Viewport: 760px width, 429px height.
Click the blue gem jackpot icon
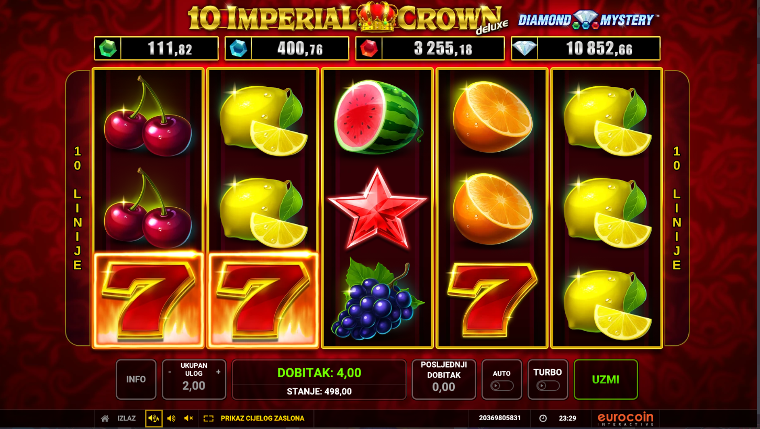click(x=239, y=49)
